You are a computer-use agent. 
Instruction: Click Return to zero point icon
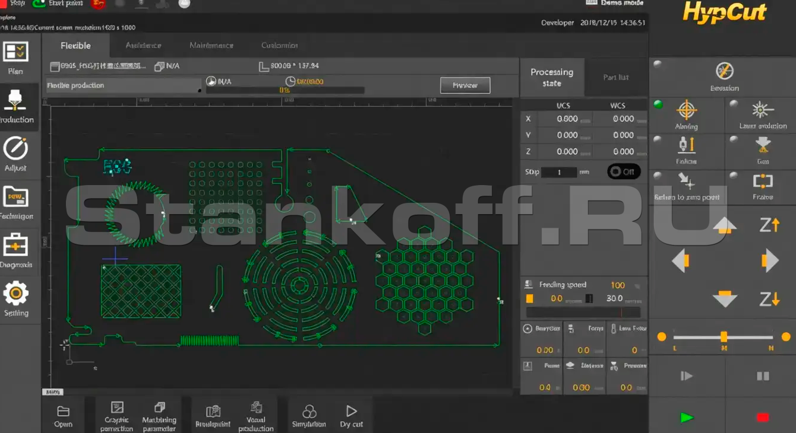coord(686,186)
